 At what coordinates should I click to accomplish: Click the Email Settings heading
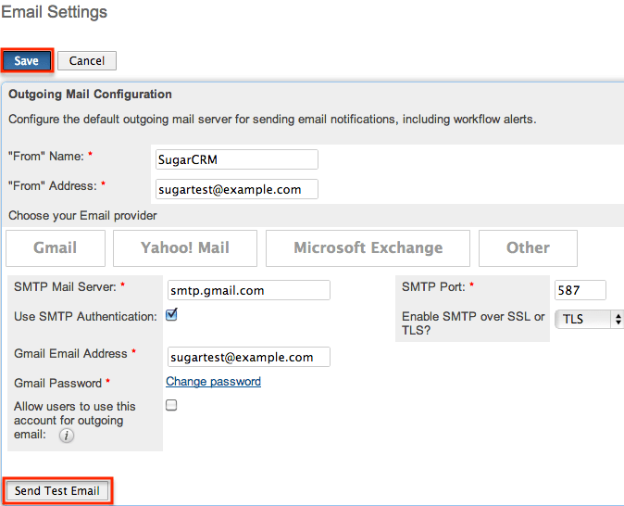pyautogui.click(x=54, y=12)
